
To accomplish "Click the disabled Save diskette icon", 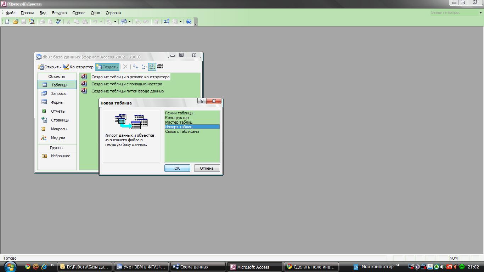I will [x=23, y=22].
